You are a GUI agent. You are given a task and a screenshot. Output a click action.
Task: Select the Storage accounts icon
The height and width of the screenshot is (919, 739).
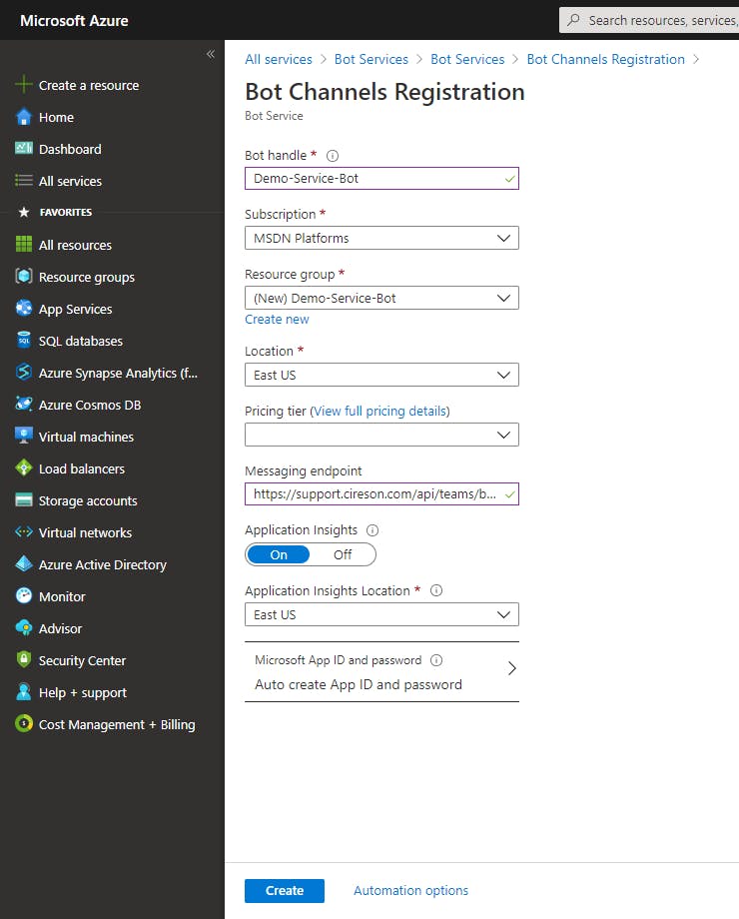tap(24, 500)
